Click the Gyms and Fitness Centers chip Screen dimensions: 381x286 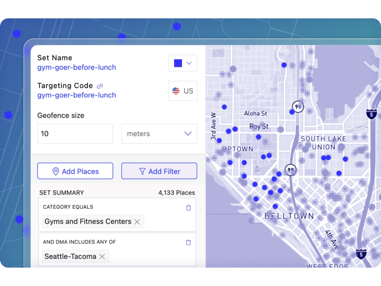click(93, 221)
